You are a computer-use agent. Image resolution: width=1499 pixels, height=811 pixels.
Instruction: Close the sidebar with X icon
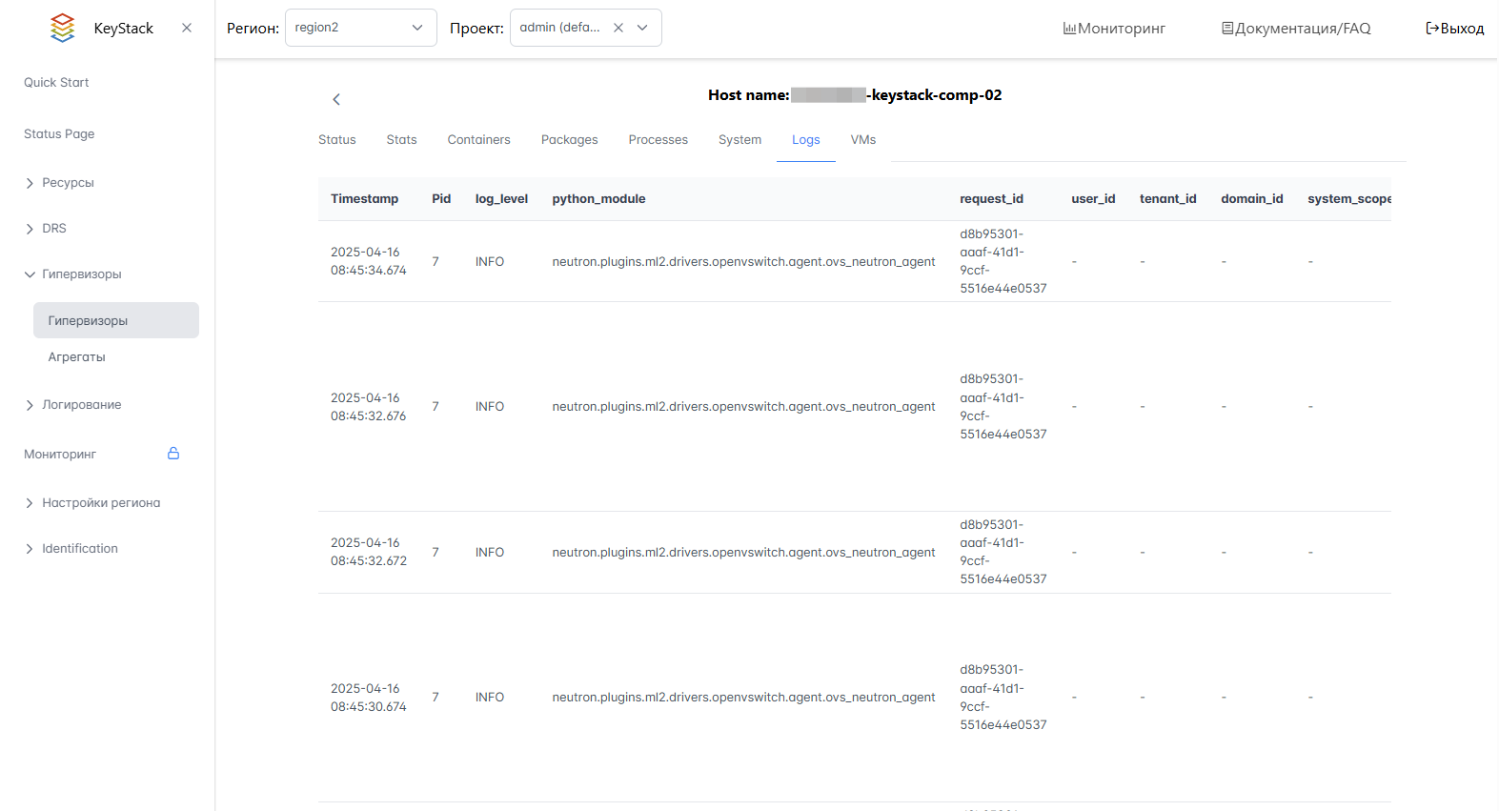point(187,28)
